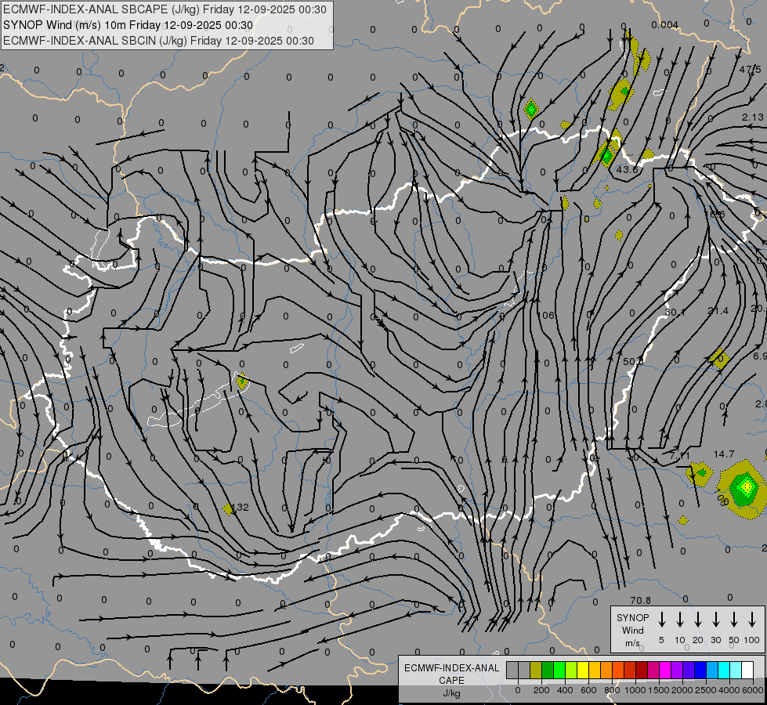
Task: Click the 400 tick label on the CAPE legend
Action: click(x=565, y=690)
